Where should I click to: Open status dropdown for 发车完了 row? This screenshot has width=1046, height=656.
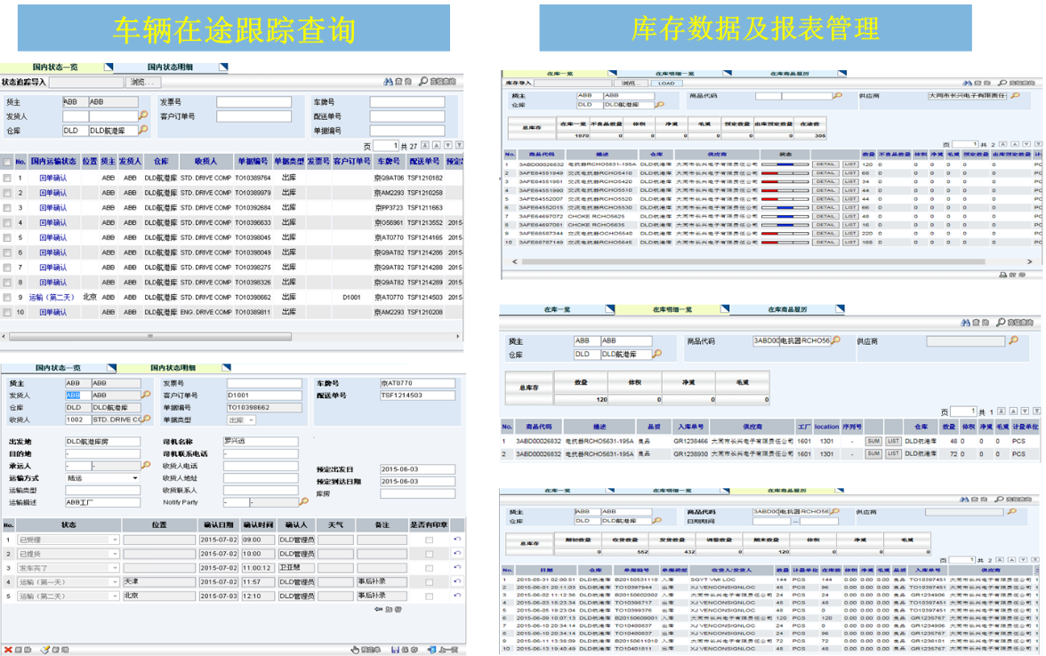[x=114, y=568]
